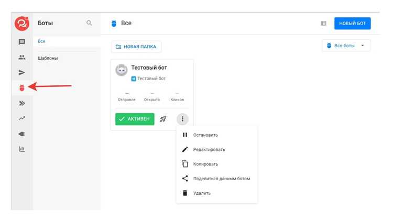Click the rocket launch icon on bot card
Image resolution: width=393 pixels, height=221 pixels.
pos(163,119)
